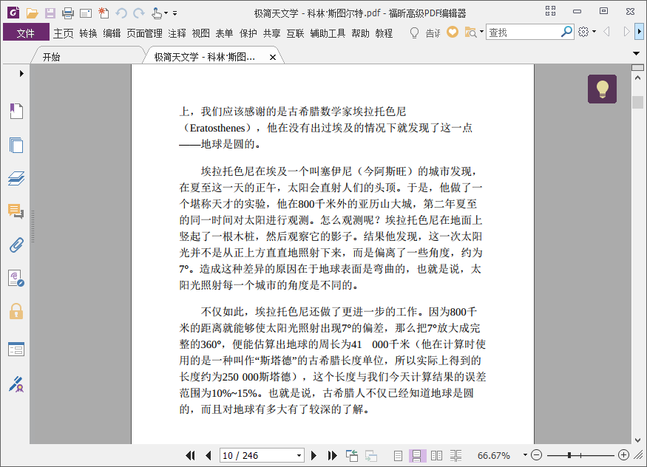Click the email document icon
Viewport: 647px width, 467px height.
[86, 13]
